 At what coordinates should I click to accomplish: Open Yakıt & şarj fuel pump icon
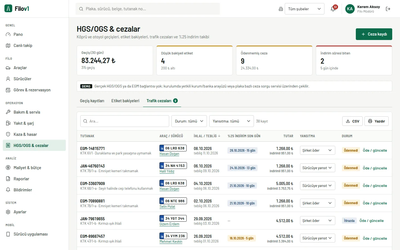[8, 123]
